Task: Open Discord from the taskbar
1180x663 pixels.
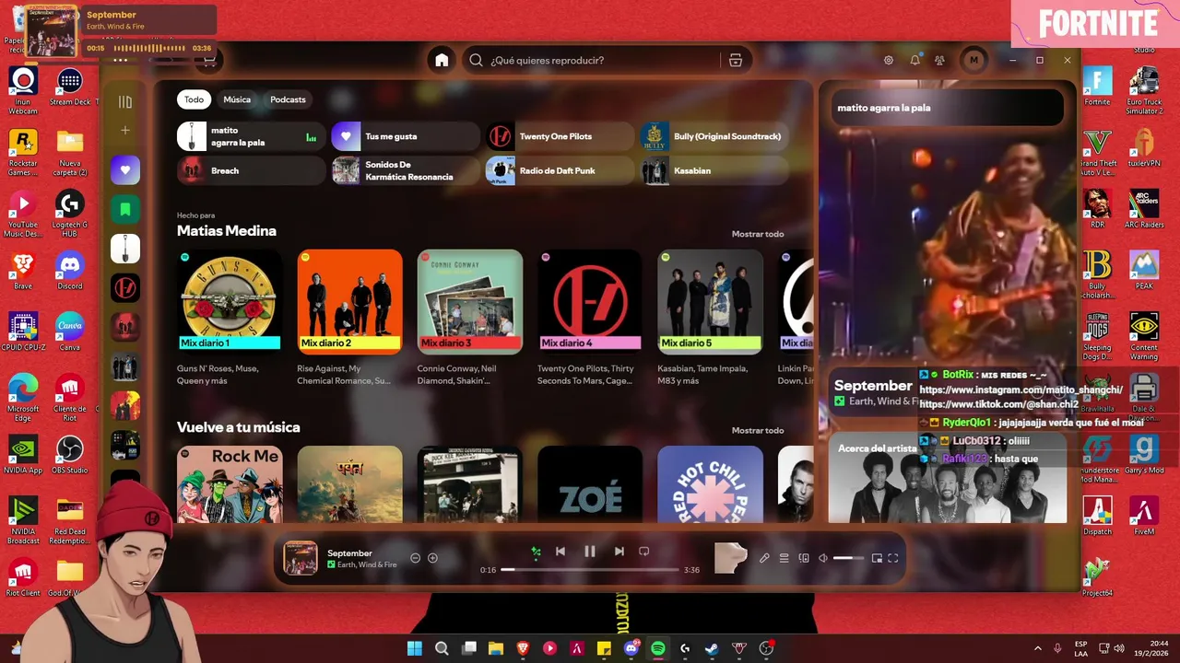Action: 631,648
